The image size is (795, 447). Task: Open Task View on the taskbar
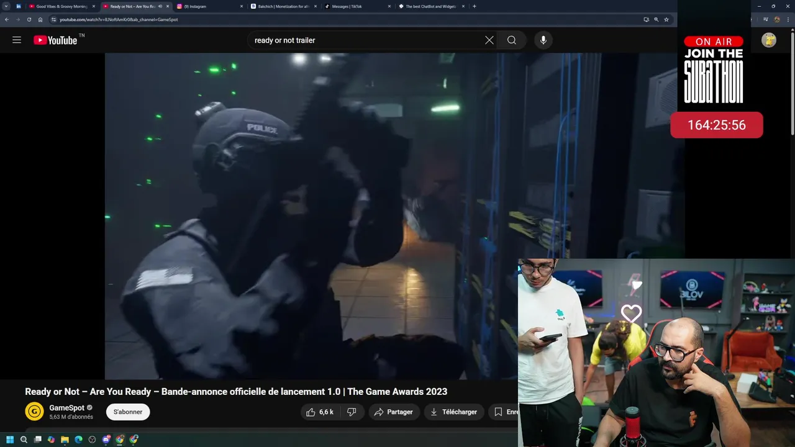(x=37, y=440)
